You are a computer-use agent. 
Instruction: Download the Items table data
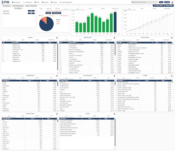pyautogui.click(x=172, y=76)
